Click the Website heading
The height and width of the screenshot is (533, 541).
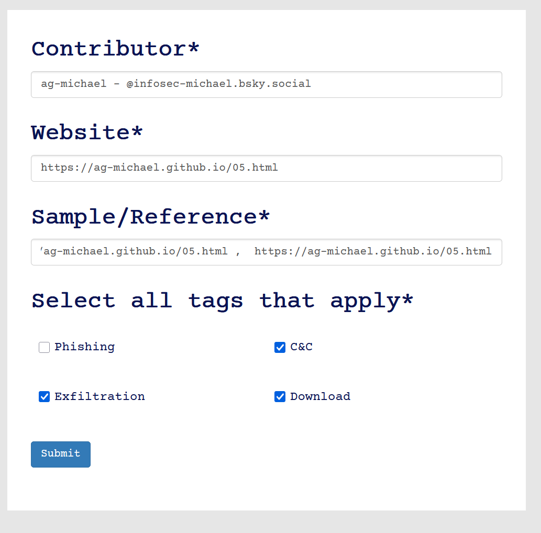click(x=87, y=133)
